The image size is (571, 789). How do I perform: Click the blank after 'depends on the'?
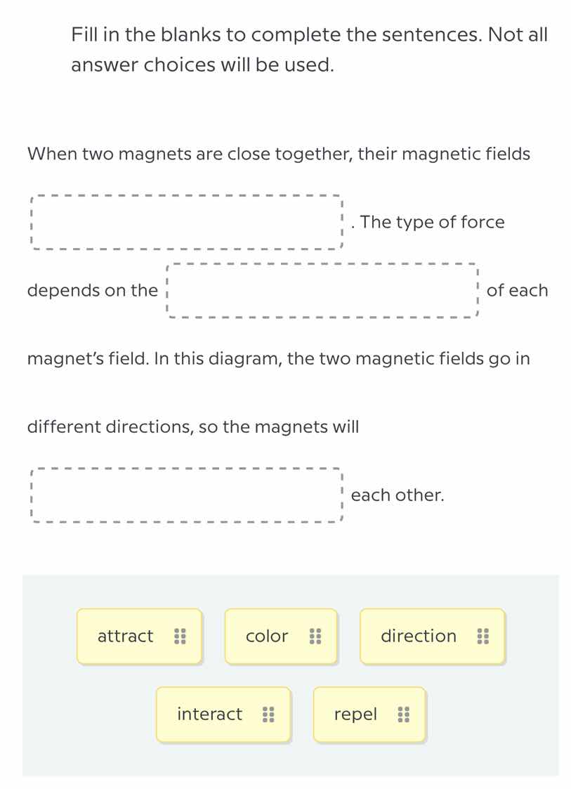tap(322, 290)
